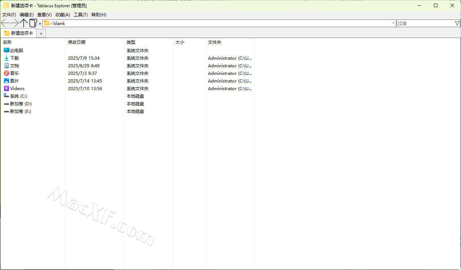Click the new tab page icon
The height and width of the screenshot is (270, 461).
(x=33, y=23)
